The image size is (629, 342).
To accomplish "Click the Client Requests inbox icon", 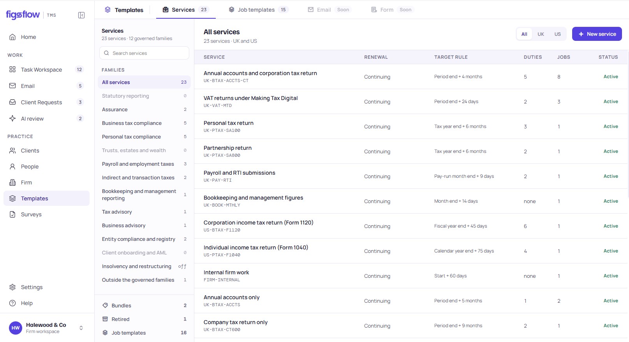I will (12, 102).
